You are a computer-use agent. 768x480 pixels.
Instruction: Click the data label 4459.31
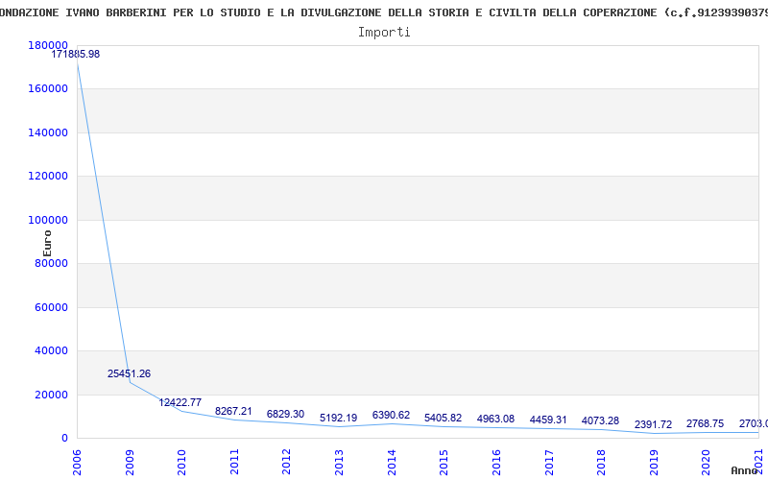[548, 420]
